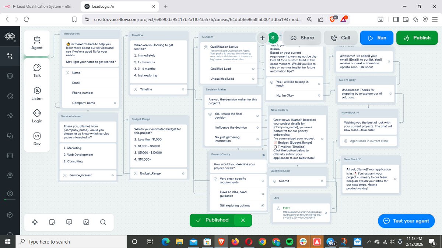This screenshot has height=248, width=442.
Task: Select the Timeline block header
Action: pos(137,35)
